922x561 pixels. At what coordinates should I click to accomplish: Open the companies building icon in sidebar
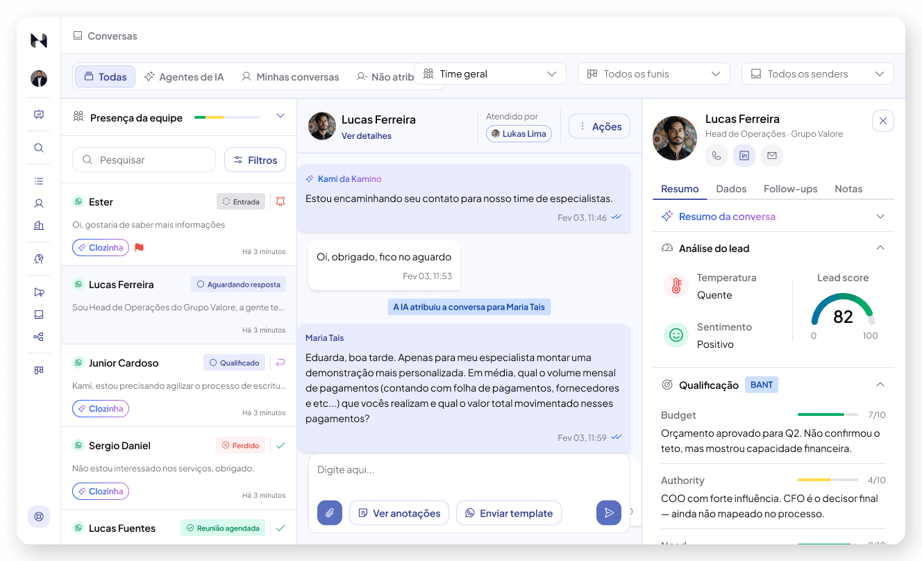click(39, 226)
